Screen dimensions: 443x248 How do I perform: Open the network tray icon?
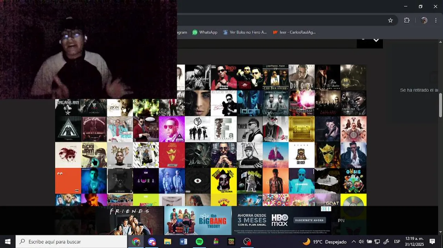[377, 242]
